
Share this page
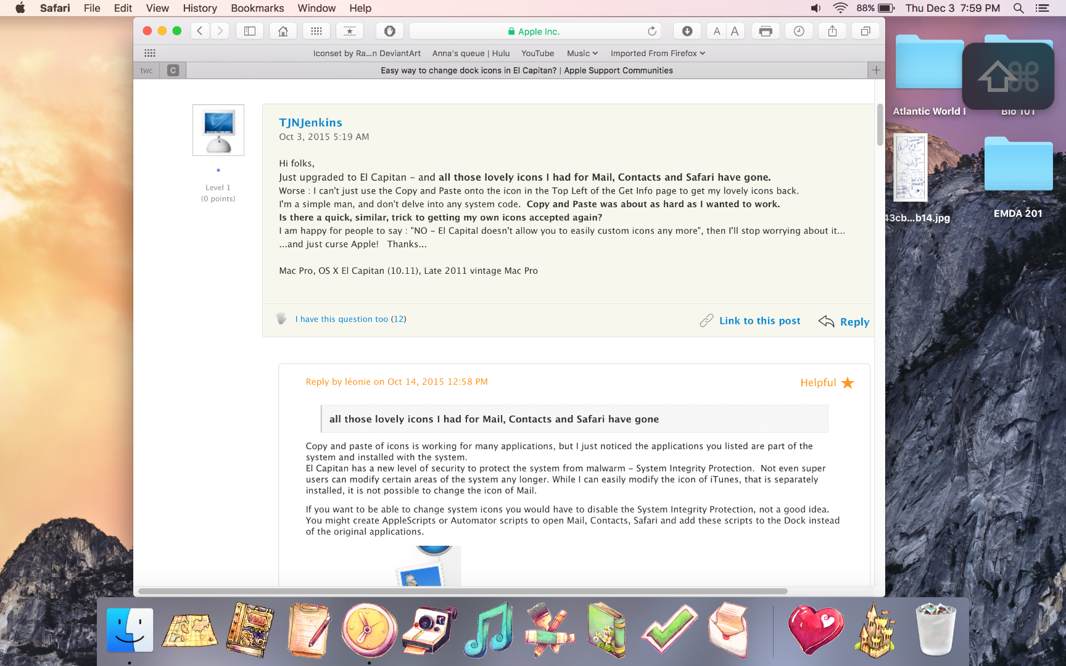(x=832, y=31)
